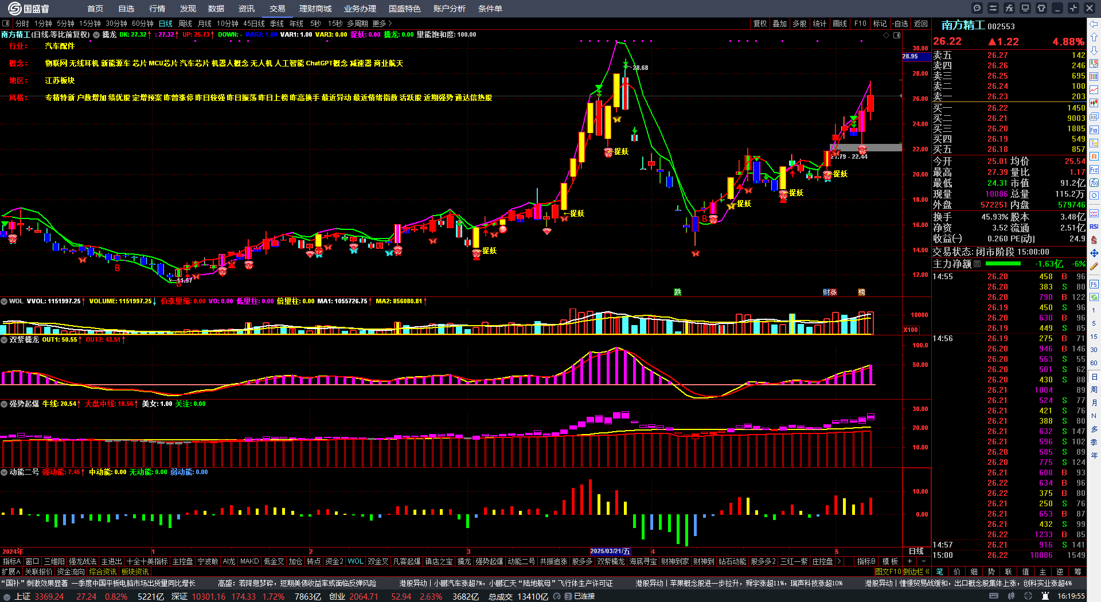Click the number 3 badge before 已连接
The height and width of the screenshot is (602, 1101).
pos(568,596)
